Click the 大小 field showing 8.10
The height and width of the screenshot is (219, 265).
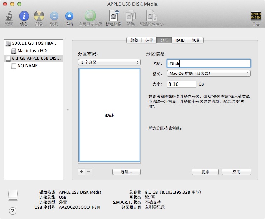(182, 84)
